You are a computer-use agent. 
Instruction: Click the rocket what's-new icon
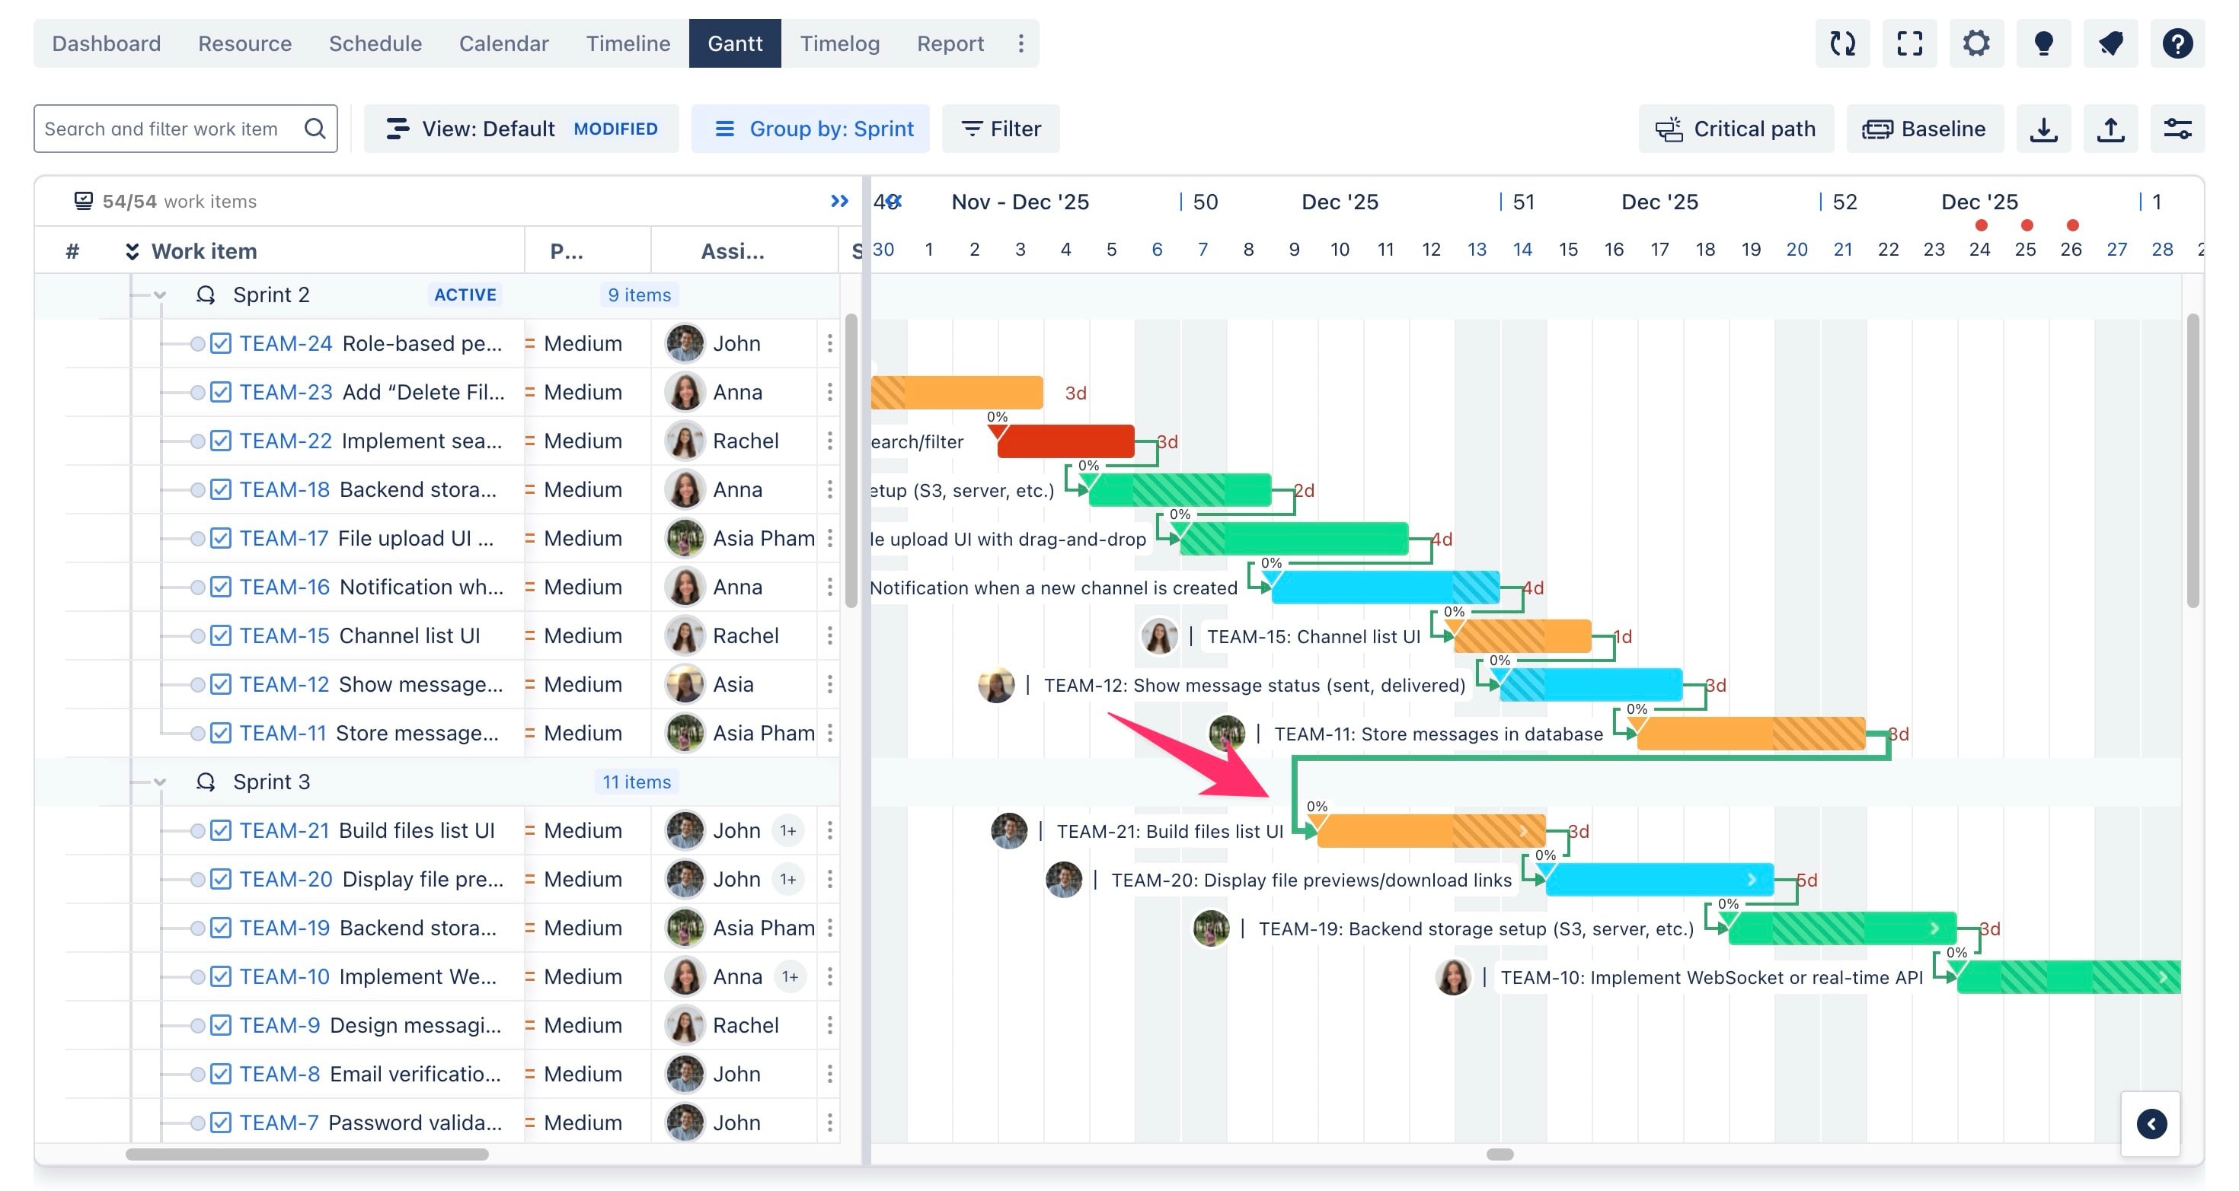tap(2110, 43)
